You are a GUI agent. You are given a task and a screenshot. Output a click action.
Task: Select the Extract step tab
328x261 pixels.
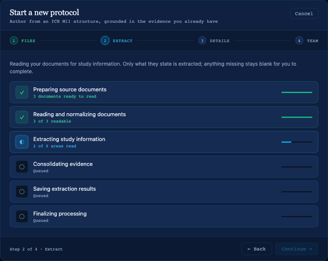pos(116,41)
